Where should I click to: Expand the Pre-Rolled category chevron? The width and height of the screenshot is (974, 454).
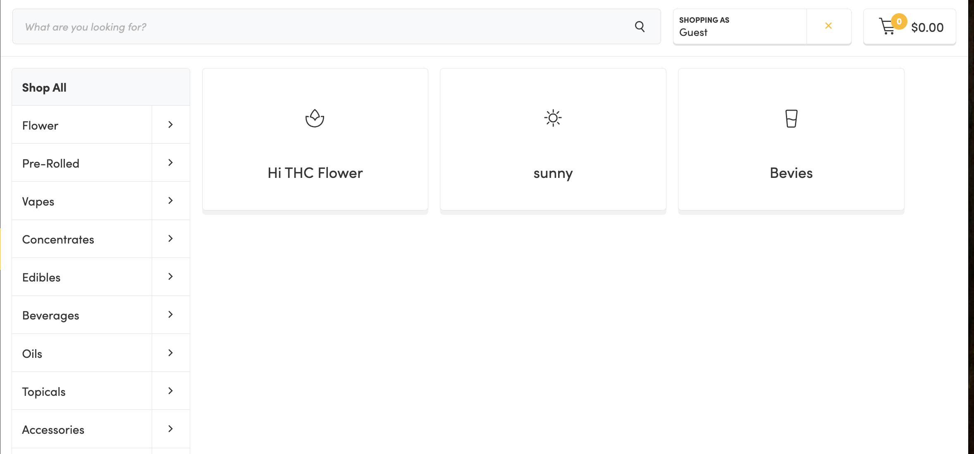click(x=170, y=163)
